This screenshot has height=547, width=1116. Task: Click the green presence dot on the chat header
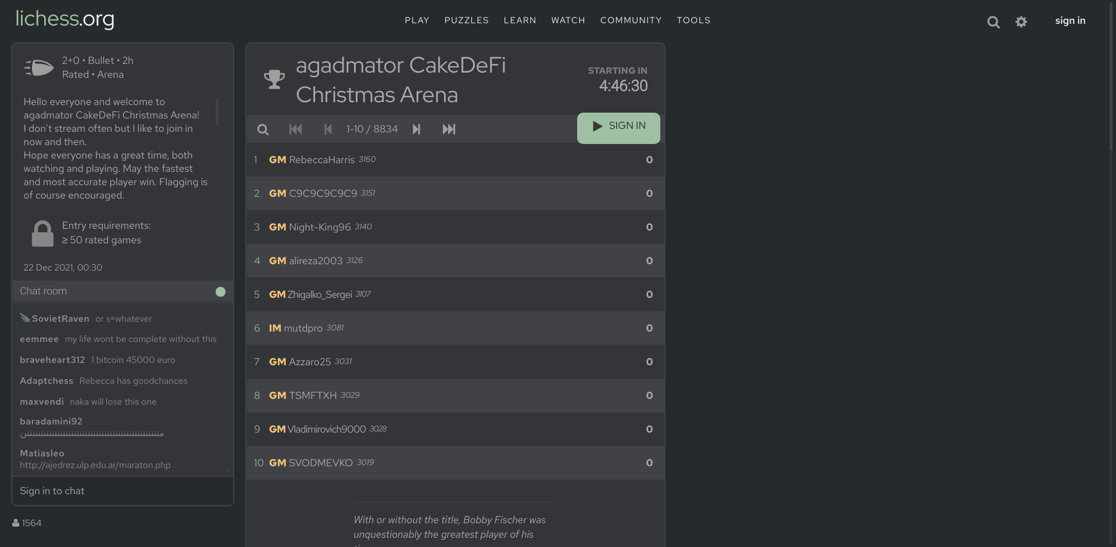pyautogui.click(x=220, y=292)
